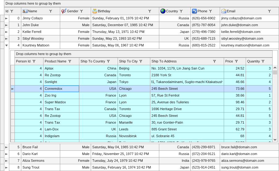Expand row details for Bruce Fail
The width and height of the screenshot is (279, 171).
click(6, 147)
